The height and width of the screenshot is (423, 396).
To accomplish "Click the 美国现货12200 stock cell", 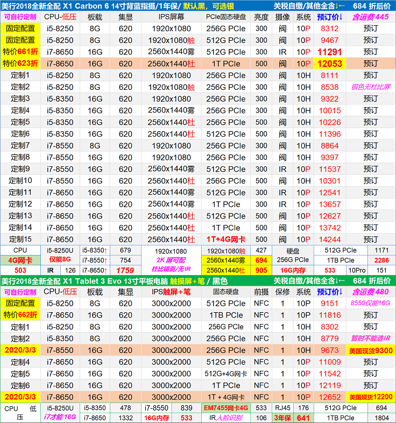I will [x=370, y=397].
